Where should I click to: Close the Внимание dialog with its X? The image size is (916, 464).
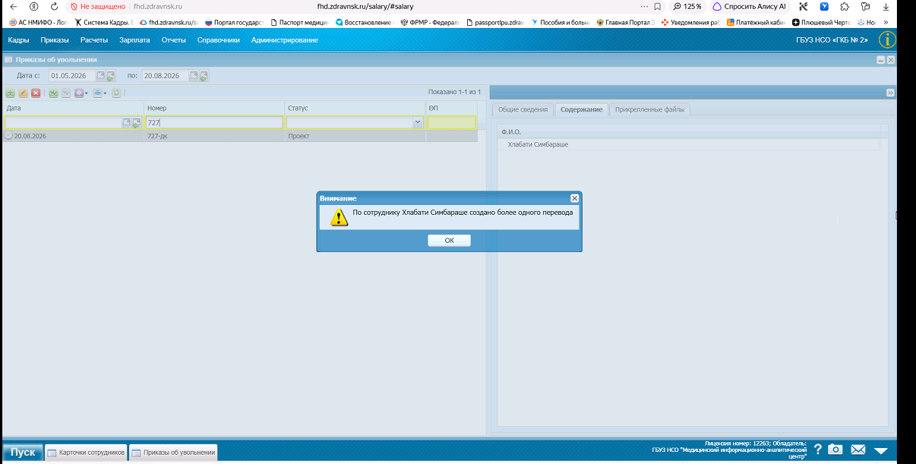pos(574,198)
